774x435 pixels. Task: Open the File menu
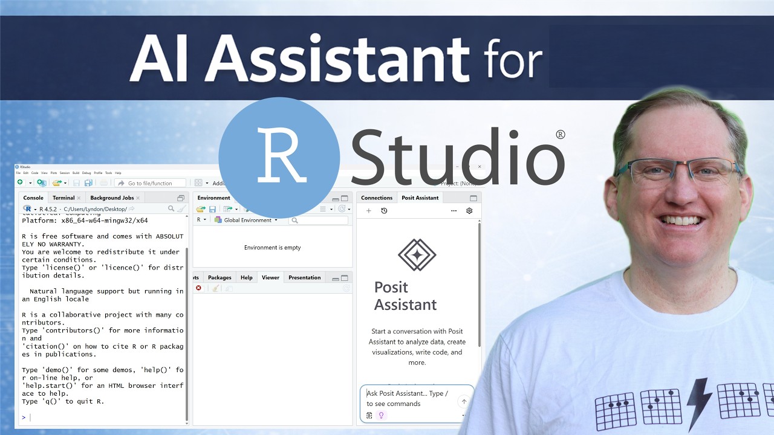18,173
